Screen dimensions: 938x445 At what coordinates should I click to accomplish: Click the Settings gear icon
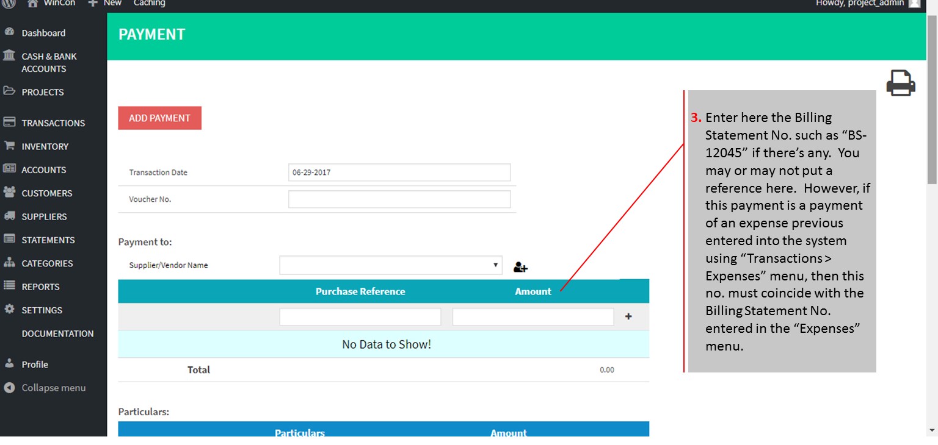(x=9, y=310)
